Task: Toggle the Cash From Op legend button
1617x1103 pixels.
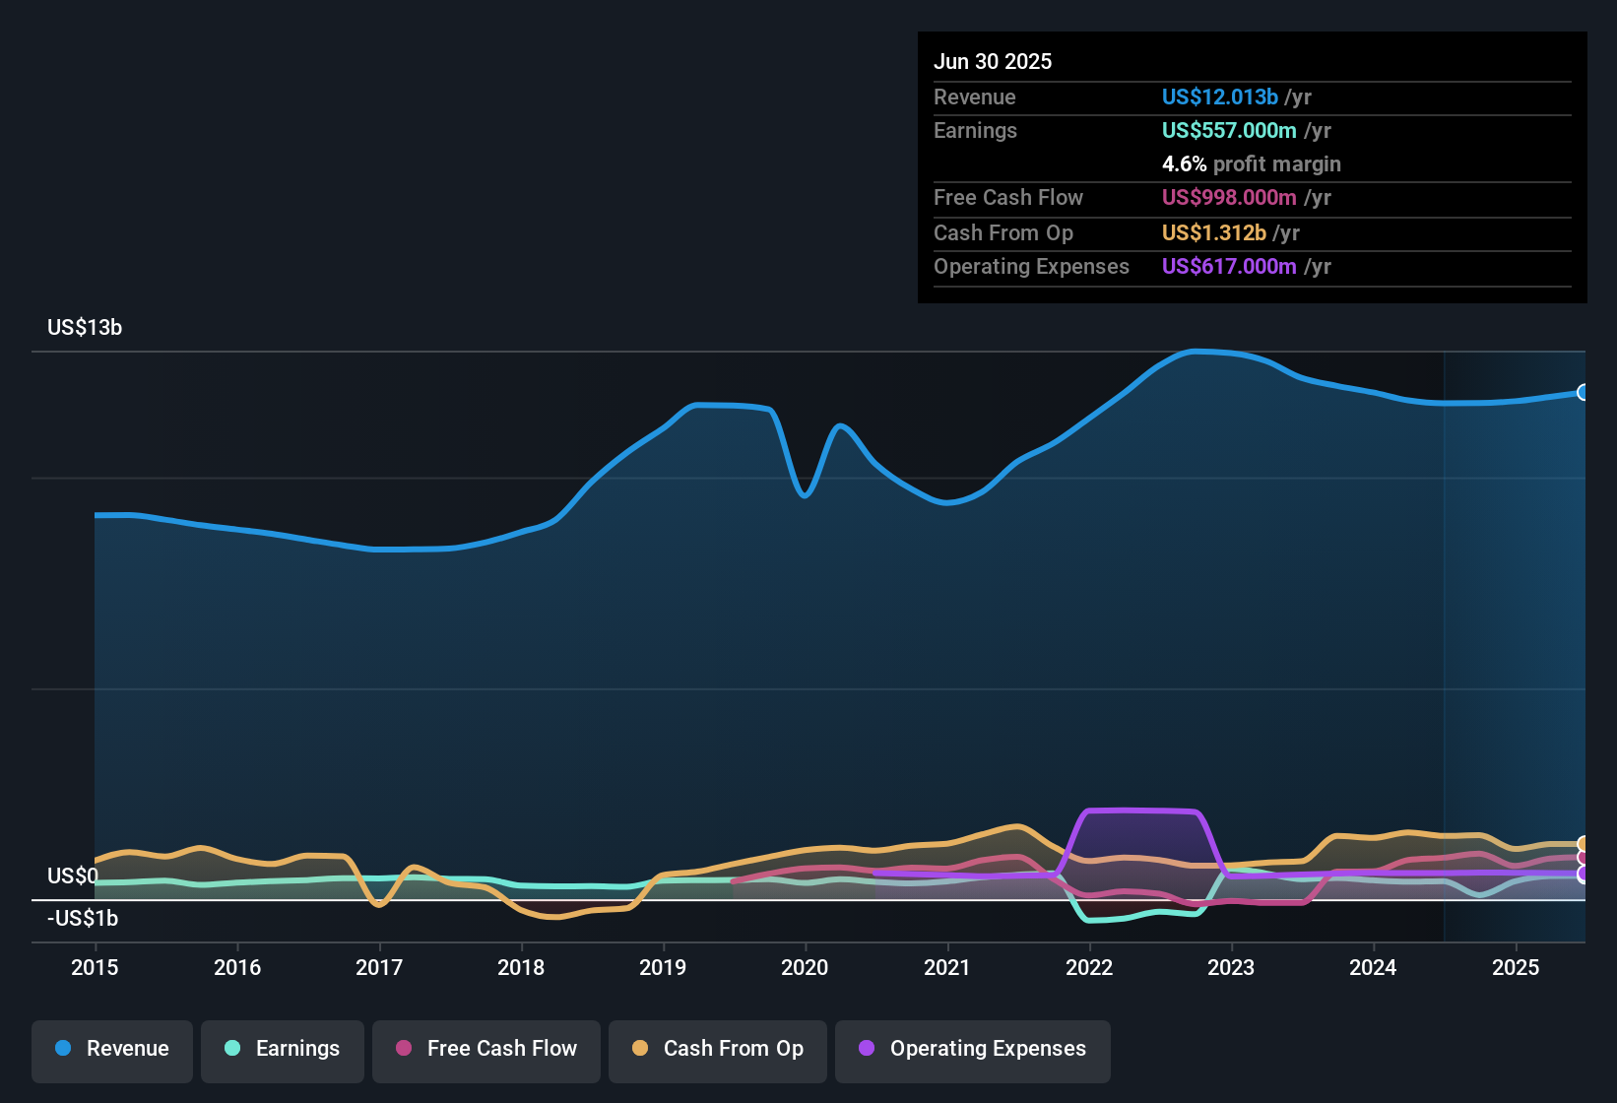Action: click(x=718, y=1050)
